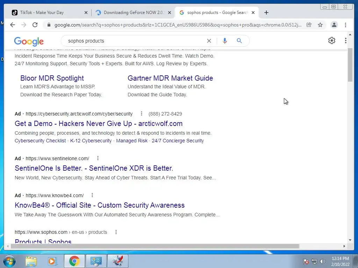Open Products | Sophos result

click(x=43, y=241)
